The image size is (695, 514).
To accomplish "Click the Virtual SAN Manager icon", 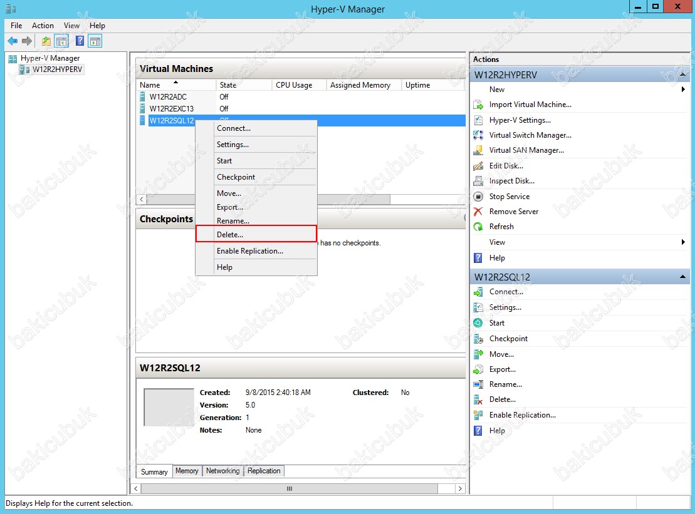I will coord(478,150).
